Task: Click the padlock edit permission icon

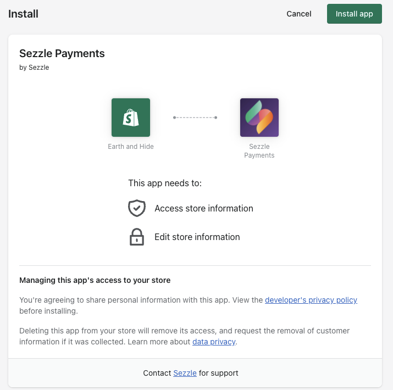Action: coord(137,237)
